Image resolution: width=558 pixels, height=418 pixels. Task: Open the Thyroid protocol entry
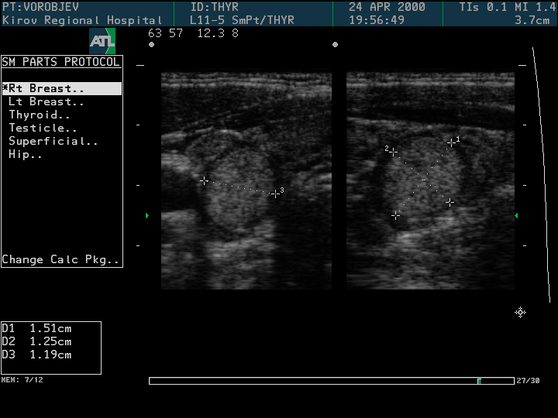coord(40,115)
